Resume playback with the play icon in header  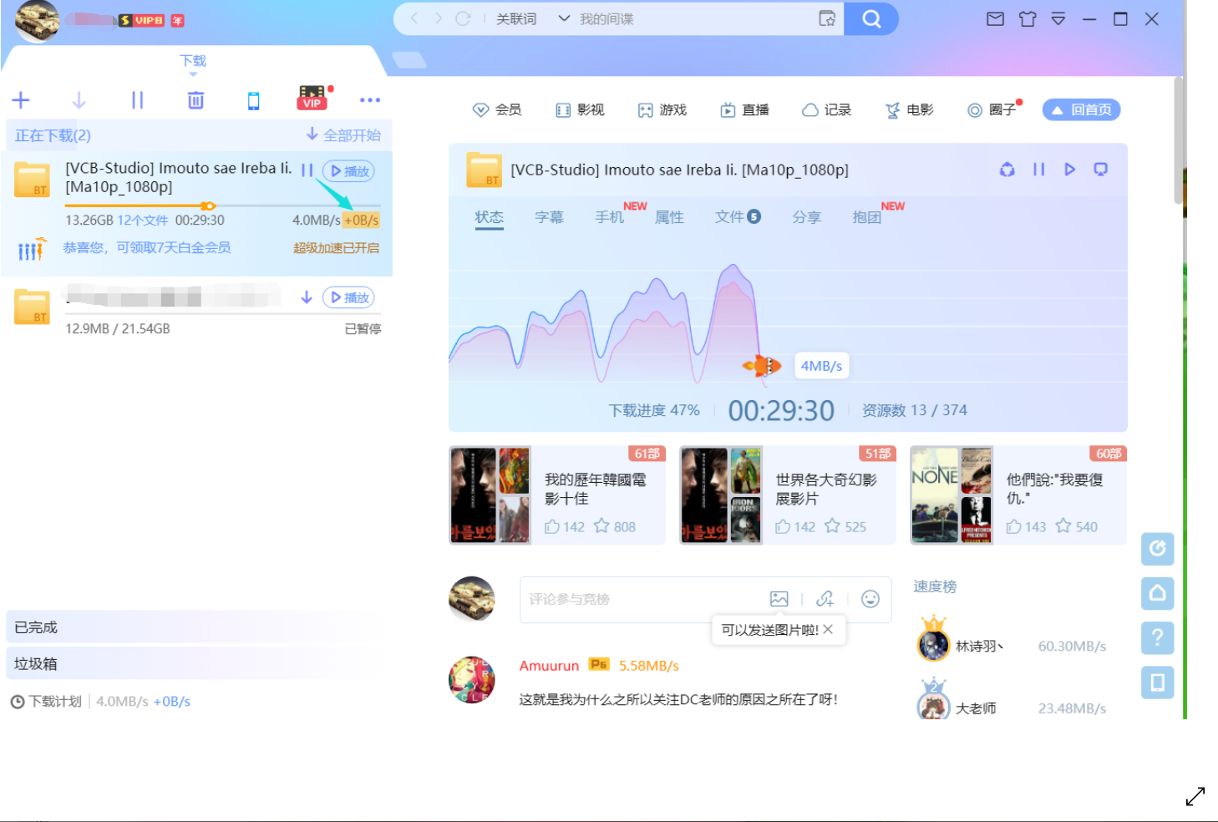(x=1070, y=170)
